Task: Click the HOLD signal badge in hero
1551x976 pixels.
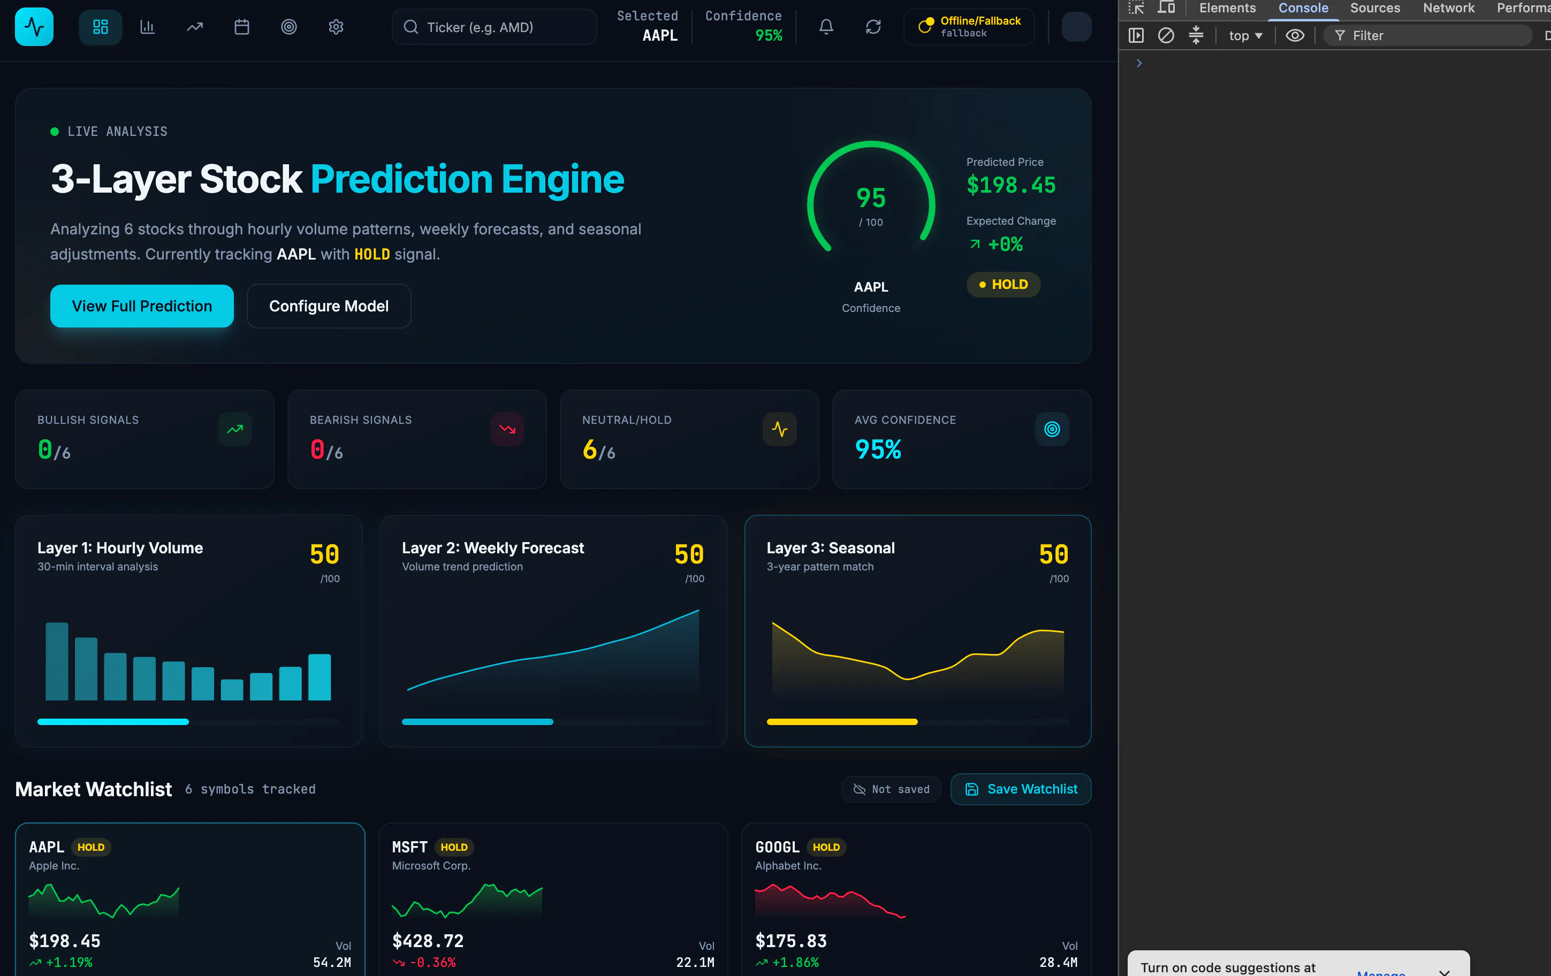Action: point(1003,284)
